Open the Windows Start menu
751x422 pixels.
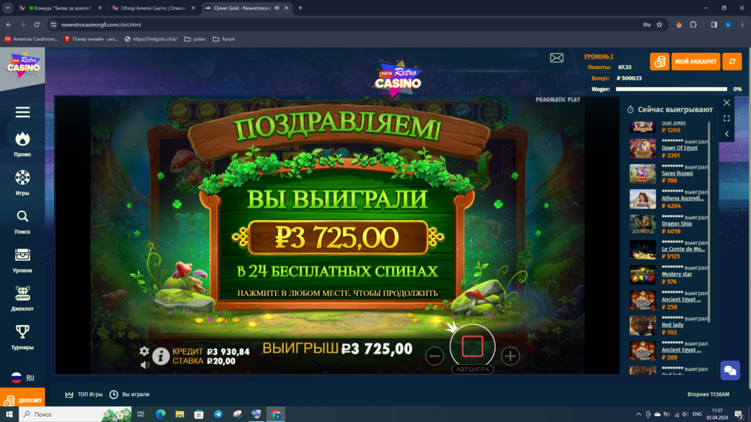tap(9, 414)
